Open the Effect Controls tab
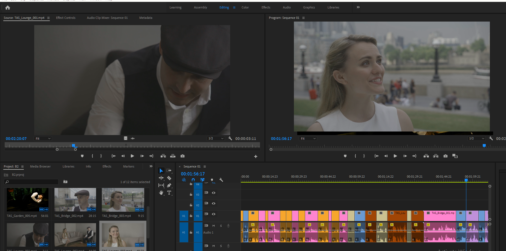This screenshot has height=251, width=506. click(66, 18)
